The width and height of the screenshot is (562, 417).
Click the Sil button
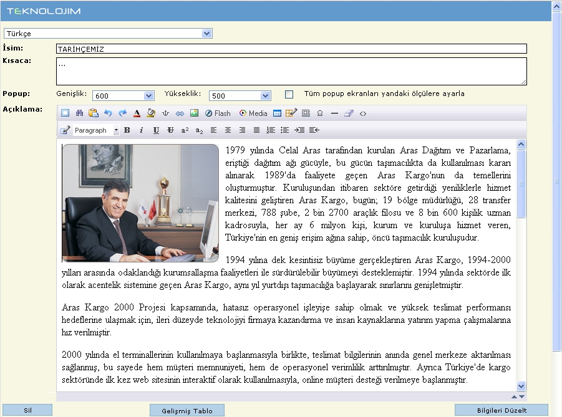[x=27, y=410]
